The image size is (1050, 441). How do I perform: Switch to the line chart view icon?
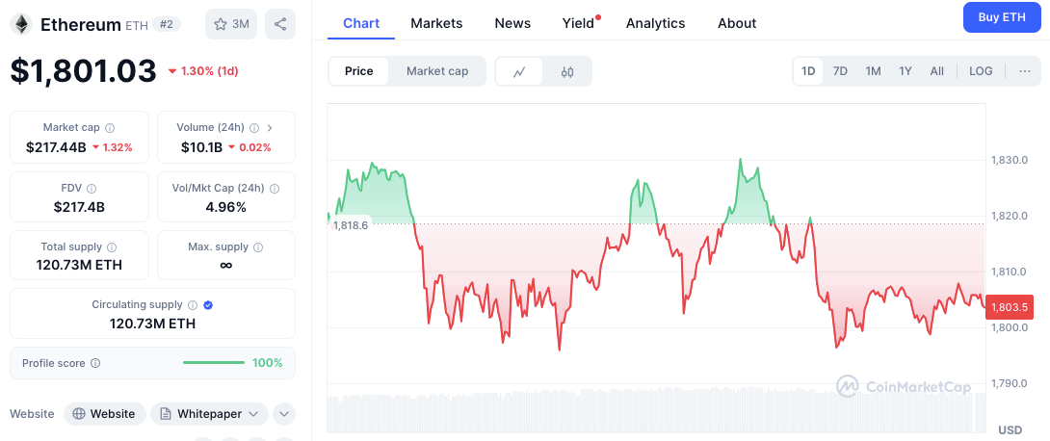coord(519,71)
